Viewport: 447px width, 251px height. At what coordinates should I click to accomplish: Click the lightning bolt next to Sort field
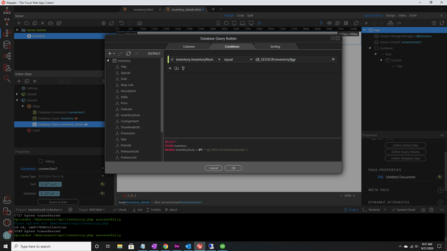tap(102, 184)
